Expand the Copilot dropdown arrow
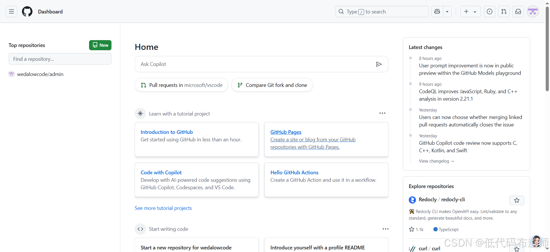 point(447,11)
